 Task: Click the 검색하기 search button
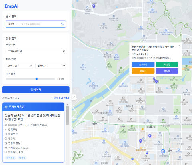pos(36,89)
